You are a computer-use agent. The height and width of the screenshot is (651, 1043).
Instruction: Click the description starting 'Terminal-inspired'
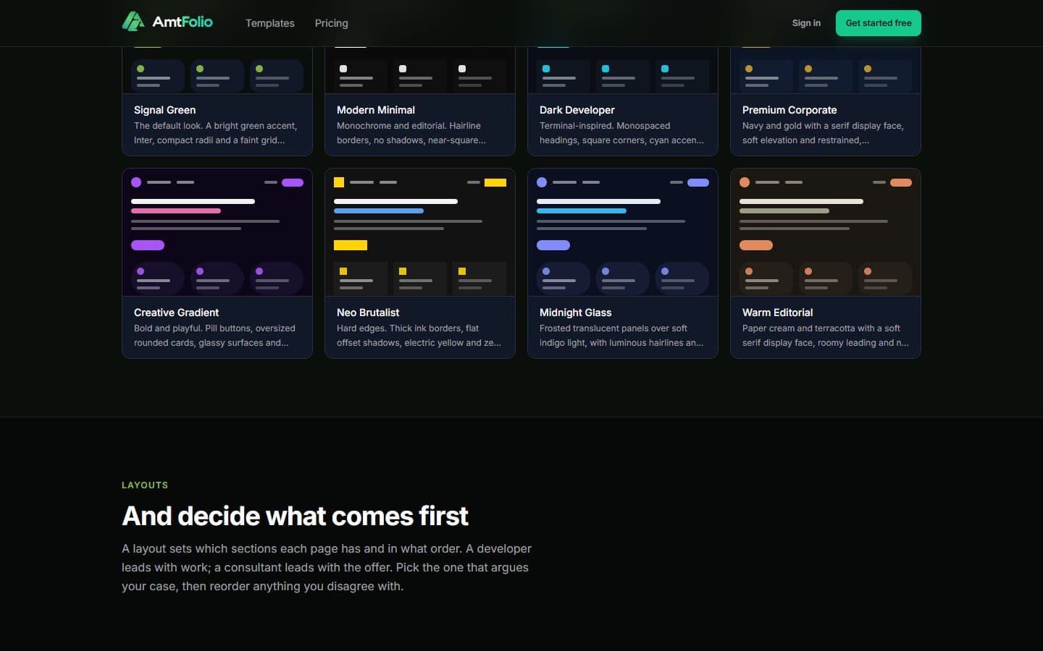click(x=621, y=133)
